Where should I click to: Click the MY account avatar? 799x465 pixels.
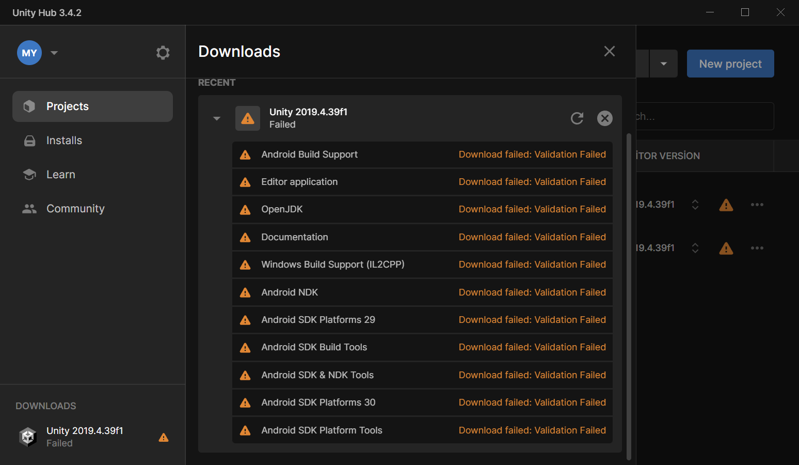[x=29, y=53]
